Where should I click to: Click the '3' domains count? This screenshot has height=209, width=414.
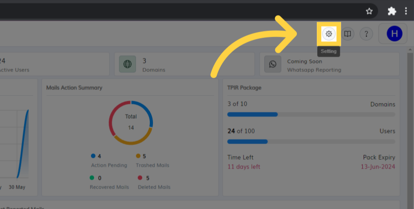point(144,61)
